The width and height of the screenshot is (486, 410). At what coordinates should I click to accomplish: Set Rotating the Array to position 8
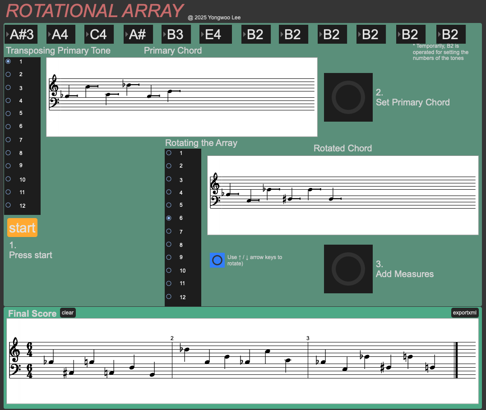[x=169, y=244]
